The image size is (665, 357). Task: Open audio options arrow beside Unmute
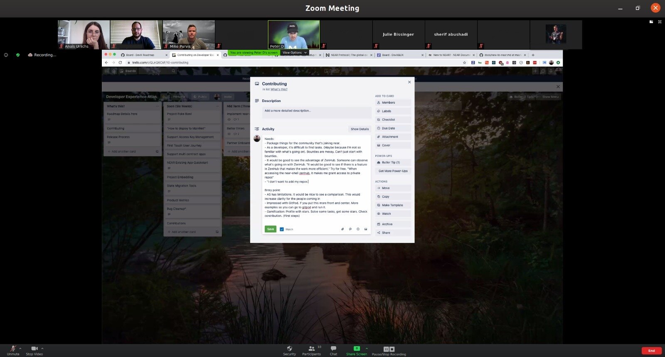coord(20,348)
